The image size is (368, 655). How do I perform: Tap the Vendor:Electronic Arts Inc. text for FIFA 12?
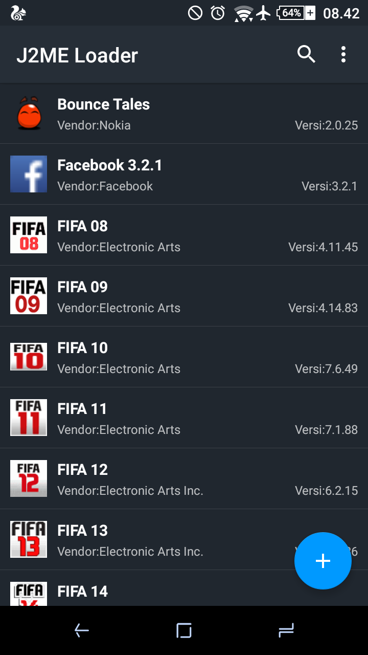click(130, 491)
